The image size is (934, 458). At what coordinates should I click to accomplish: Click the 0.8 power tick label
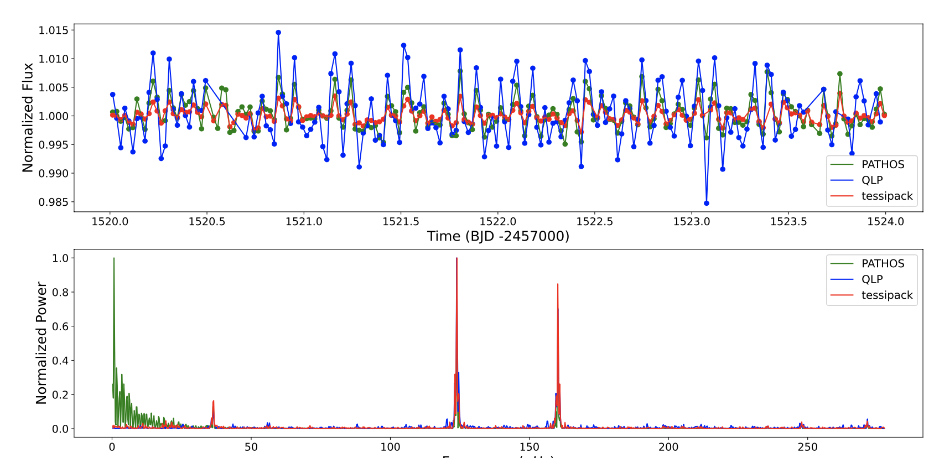coord(60,293)
